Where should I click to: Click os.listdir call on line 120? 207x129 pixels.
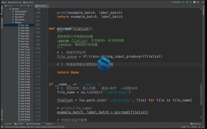pyautogui.click(x=105, y=92)
